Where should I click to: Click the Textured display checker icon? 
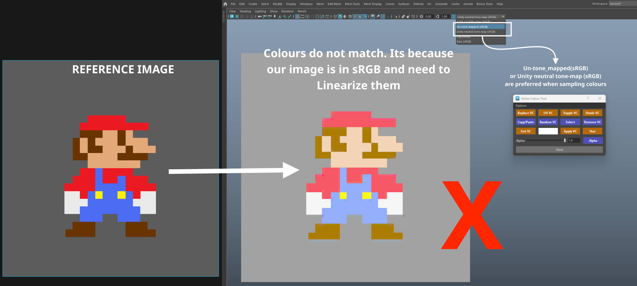[x=355, y=17]
